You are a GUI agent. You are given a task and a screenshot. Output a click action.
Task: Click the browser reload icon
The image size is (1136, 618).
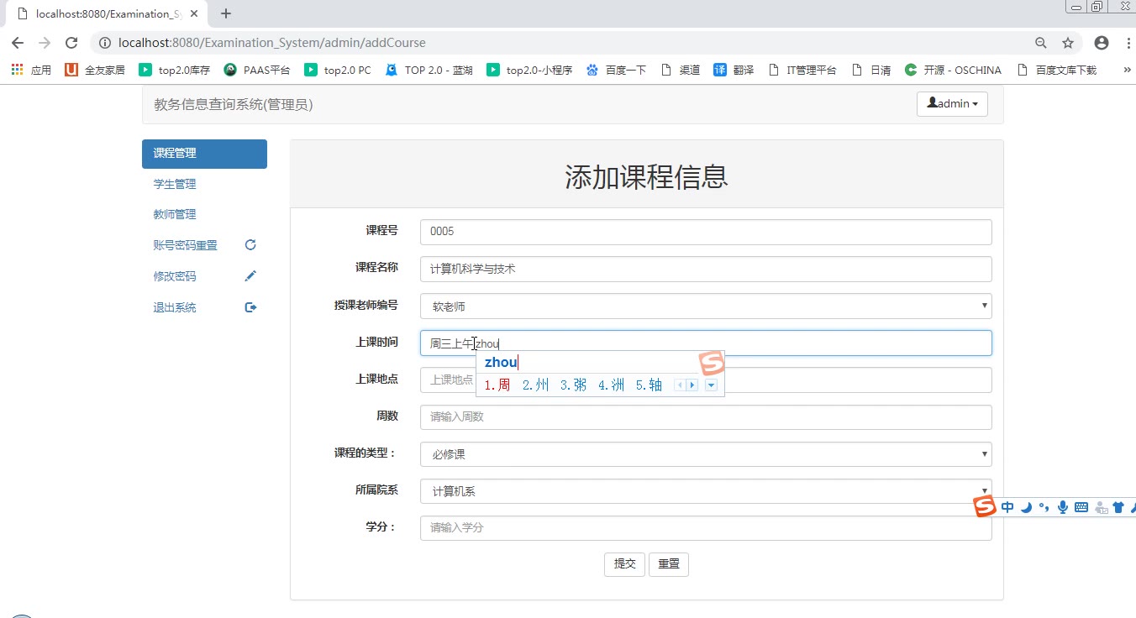pos(71,43)
